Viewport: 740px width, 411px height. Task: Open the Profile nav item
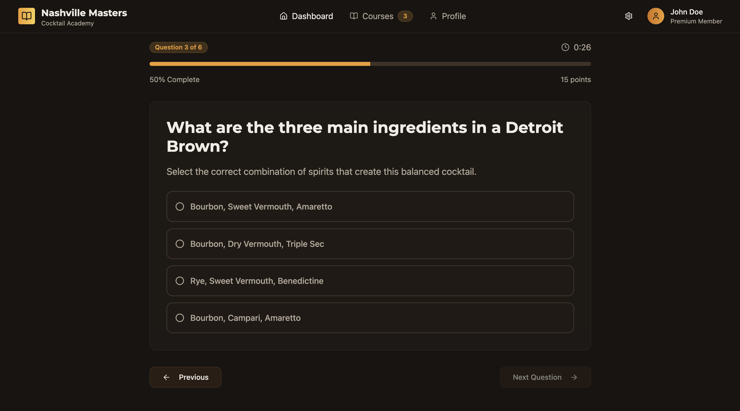pos(448,16)
